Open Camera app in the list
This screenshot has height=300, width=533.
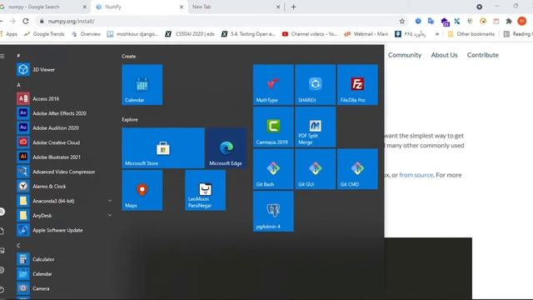(64, 288)
